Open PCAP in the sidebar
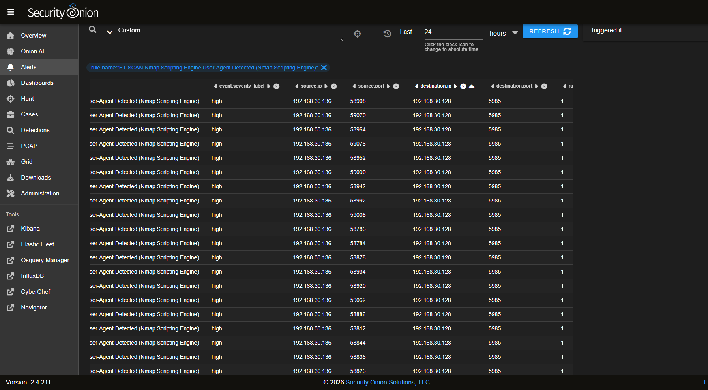 pyautogui.click(x=39, y=146)
